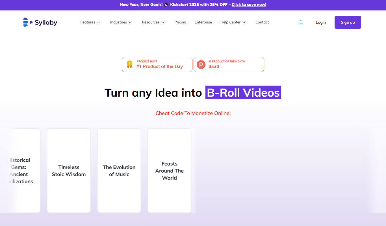This screenshot has height=226, width=386.
Task: Click the 'New Year, New Goals!' banner text
Action: pos(141,5)
